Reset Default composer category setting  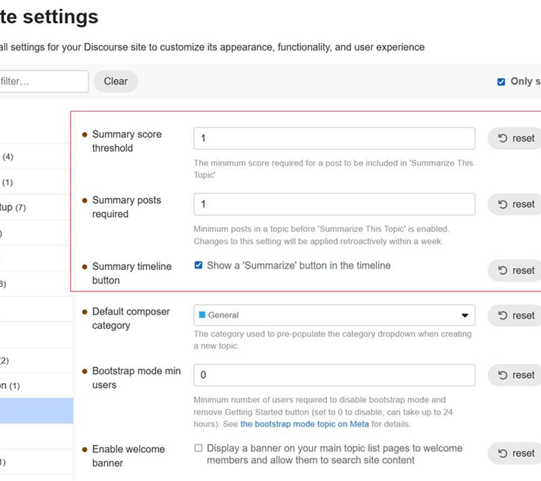514,316
